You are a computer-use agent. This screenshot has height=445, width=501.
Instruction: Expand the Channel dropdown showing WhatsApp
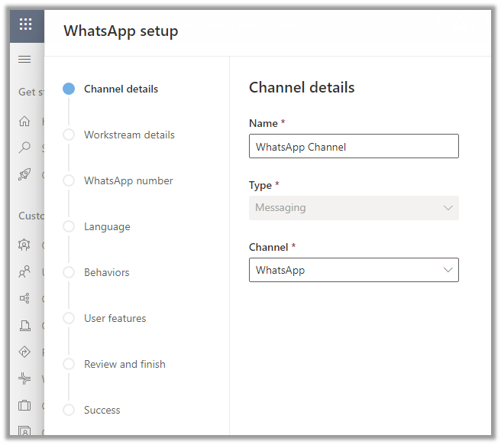353,270
